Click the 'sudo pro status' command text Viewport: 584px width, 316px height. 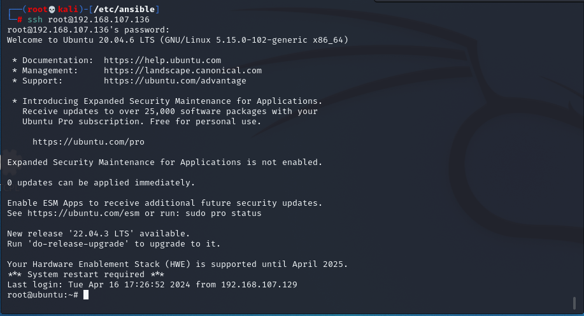pyautogui.click(x=224, y=213)
